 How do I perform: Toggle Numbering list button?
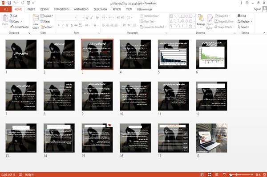(110, 18)
